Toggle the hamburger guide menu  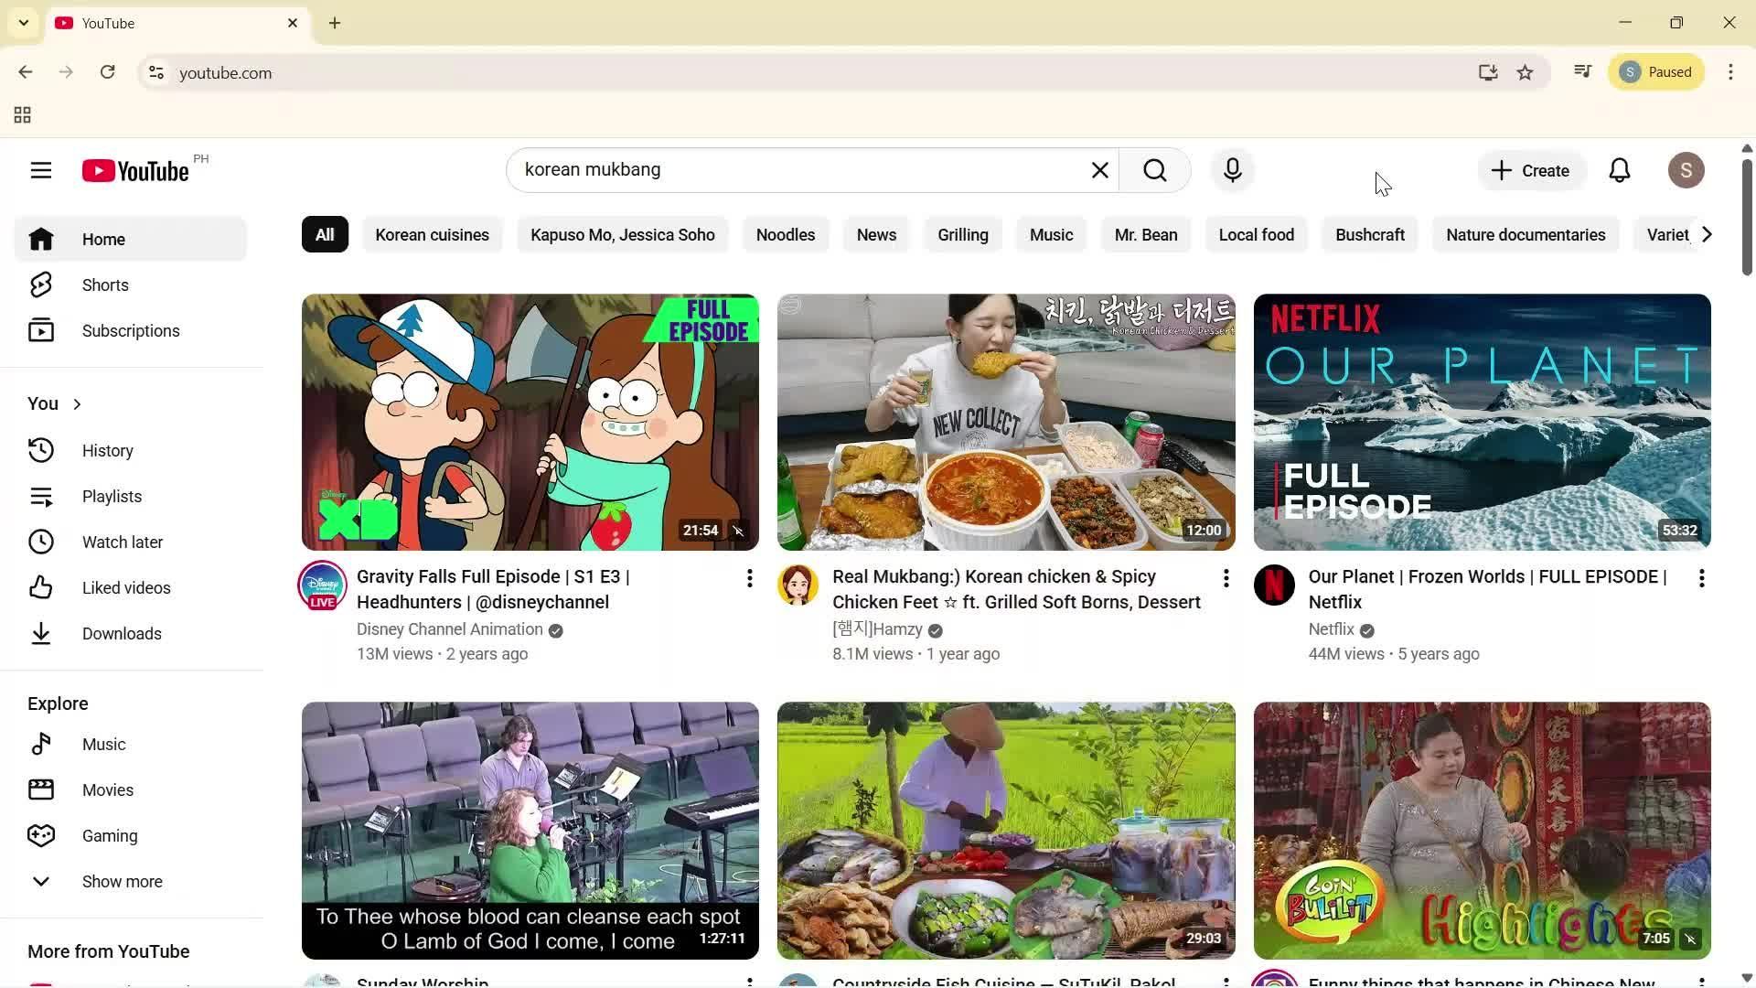click(x=40, y=170)
